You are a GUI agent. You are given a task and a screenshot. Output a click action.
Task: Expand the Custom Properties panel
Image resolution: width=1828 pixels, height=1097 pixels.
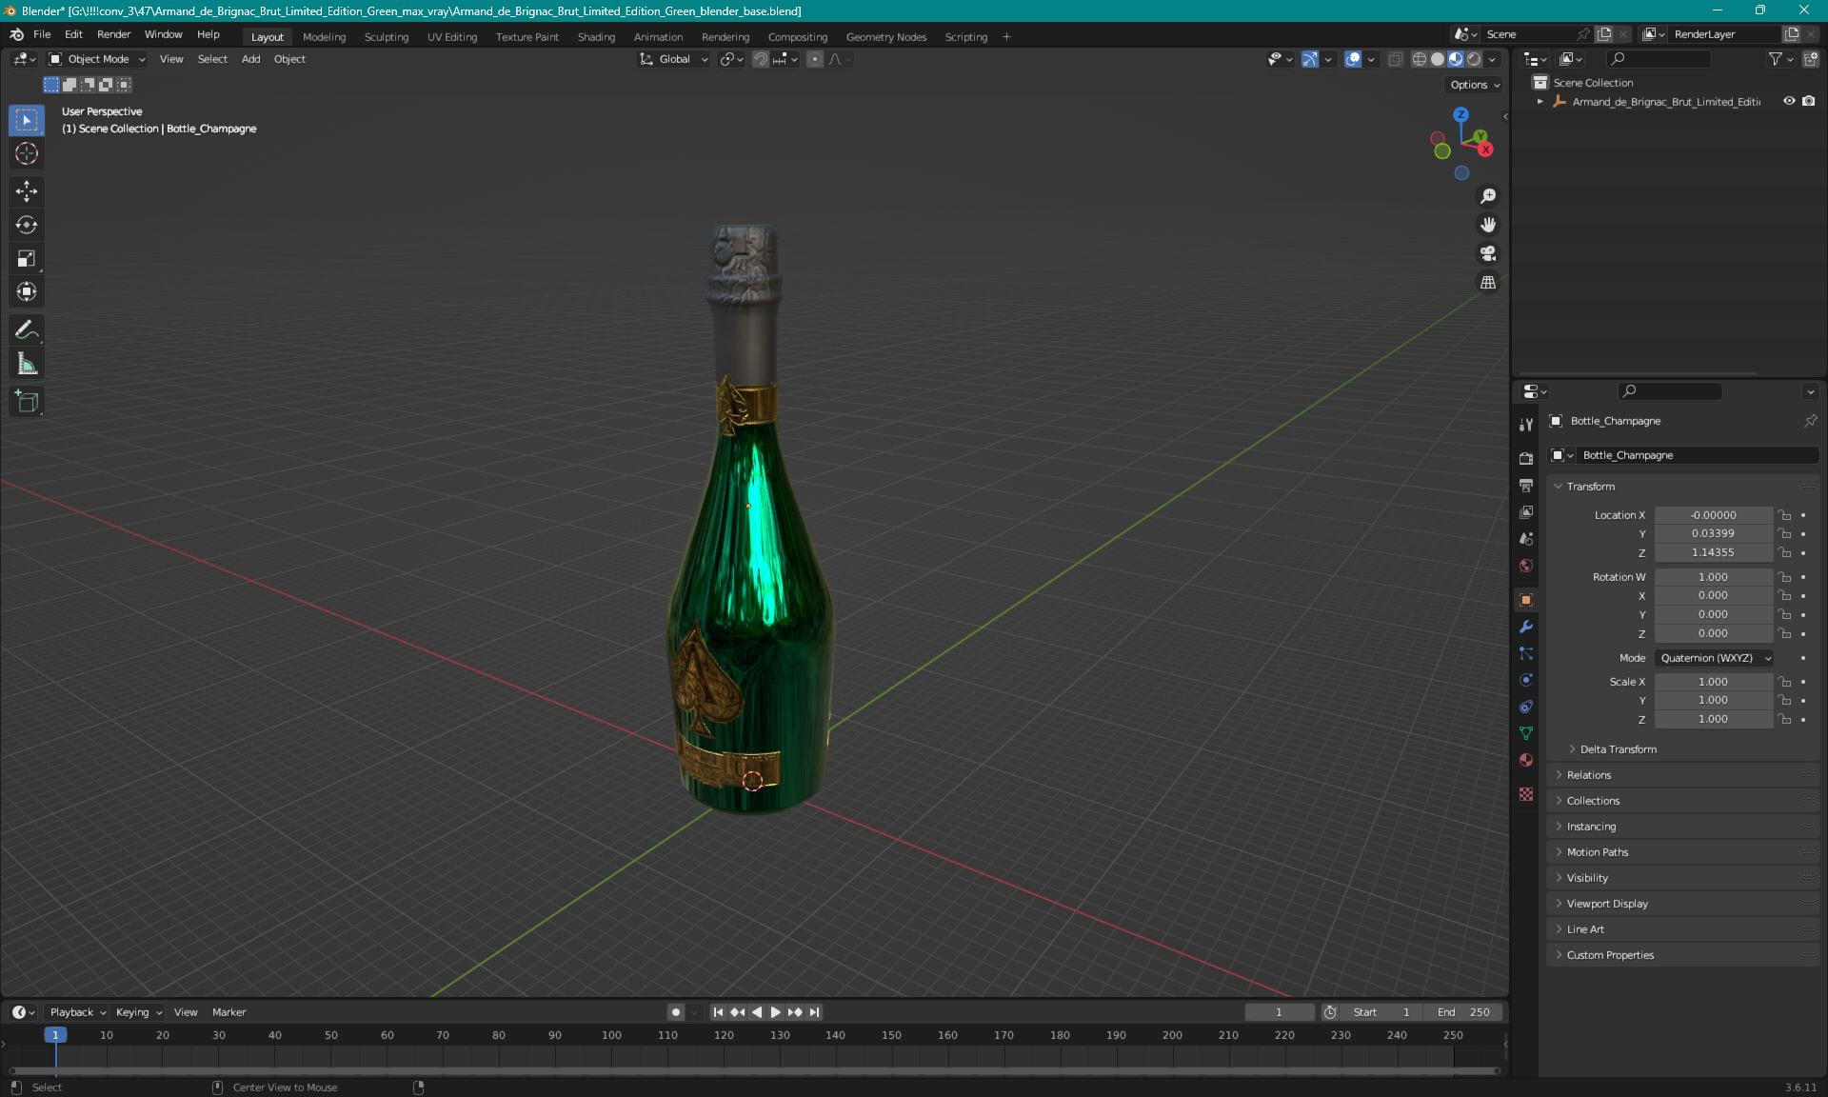coord(1609,955)
